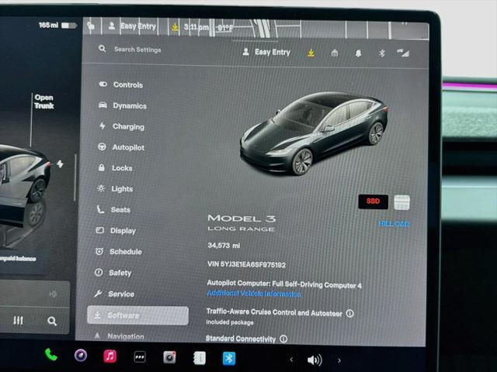Tap the Model 3 vehicle image
The image size is (497, 372).
coord(314,133)
